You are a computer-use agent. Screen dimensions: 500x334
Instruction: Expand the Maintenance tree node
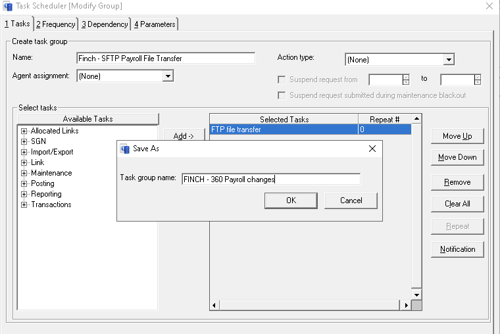(24, 173)
